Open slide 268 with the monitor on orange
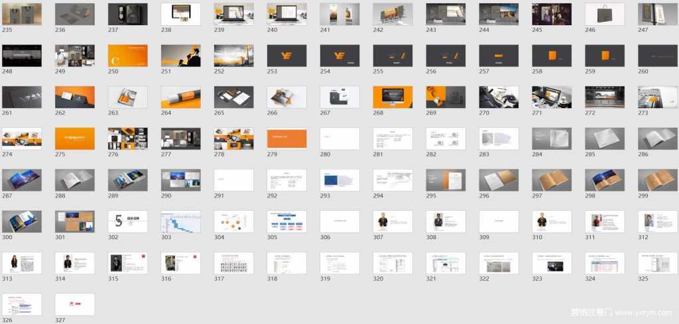 pos(393,97)
